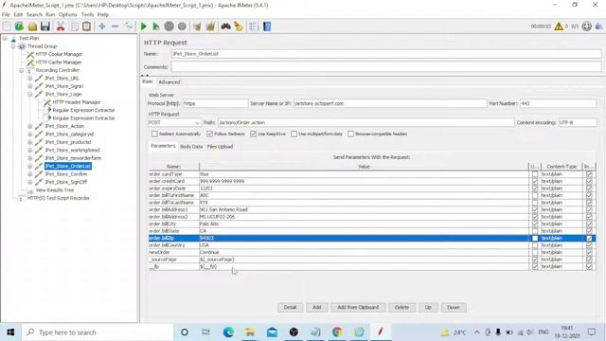This screenshot has height=341, width=606.
Task: Save the test plan with the floppy disk icon
Action: click(45, 27)
